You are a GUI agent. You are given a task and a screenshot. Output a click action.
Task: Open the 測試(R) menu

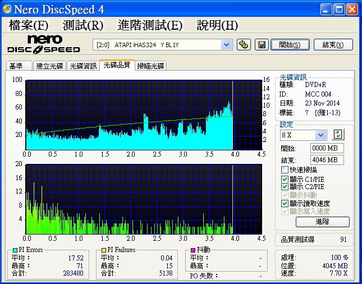point(83,25)
